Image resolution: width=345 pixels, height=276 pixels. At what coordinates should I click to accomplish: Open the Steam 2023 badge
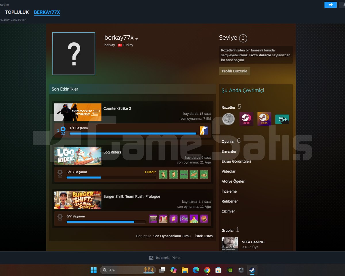pos(264,119)
